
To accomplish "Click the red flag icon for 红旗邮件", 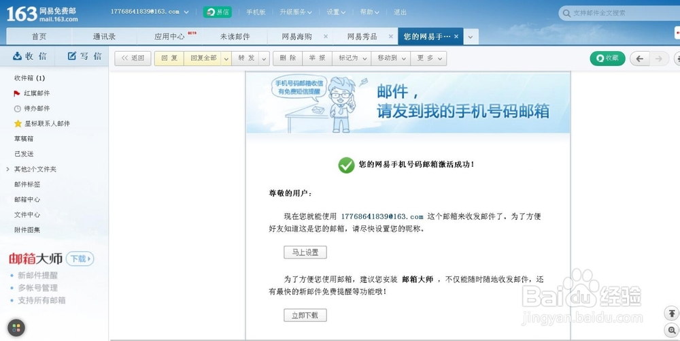I will pyautogui.click(x=17, y=93).
